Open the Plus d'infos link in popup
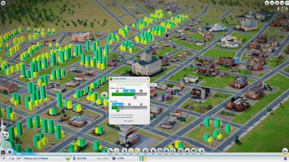Screen dimensions: 289x162 point(129,121)
